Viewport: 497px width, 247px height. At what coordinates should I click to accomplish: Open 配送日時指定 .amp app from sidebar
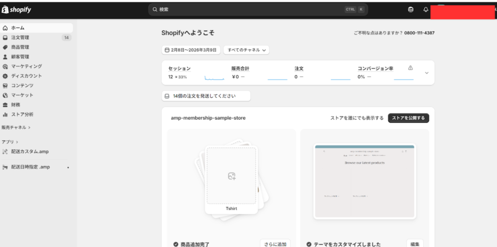click(30, 167)
